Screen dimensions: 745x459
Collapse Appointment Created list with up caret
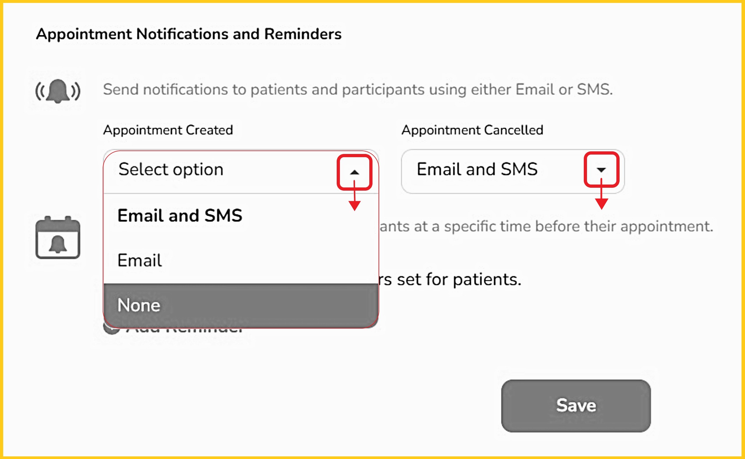click(x=354, y=172)
